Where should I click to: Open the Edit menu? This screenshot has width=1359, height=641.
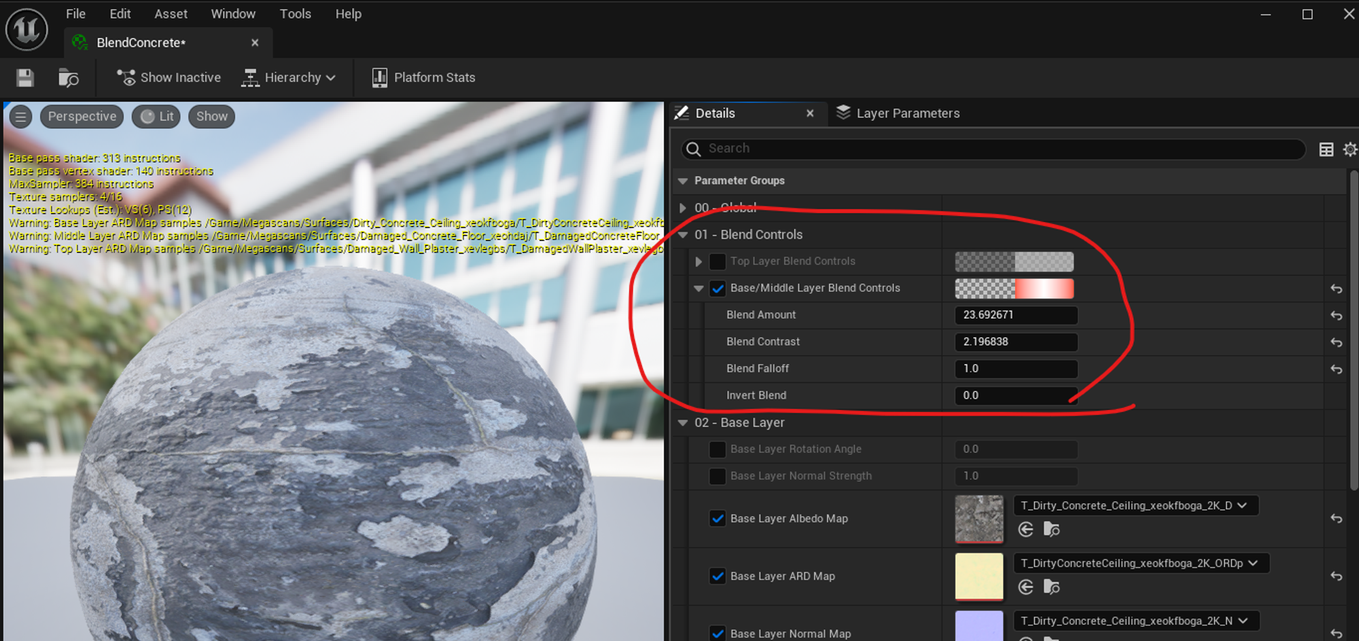[120, 14]
